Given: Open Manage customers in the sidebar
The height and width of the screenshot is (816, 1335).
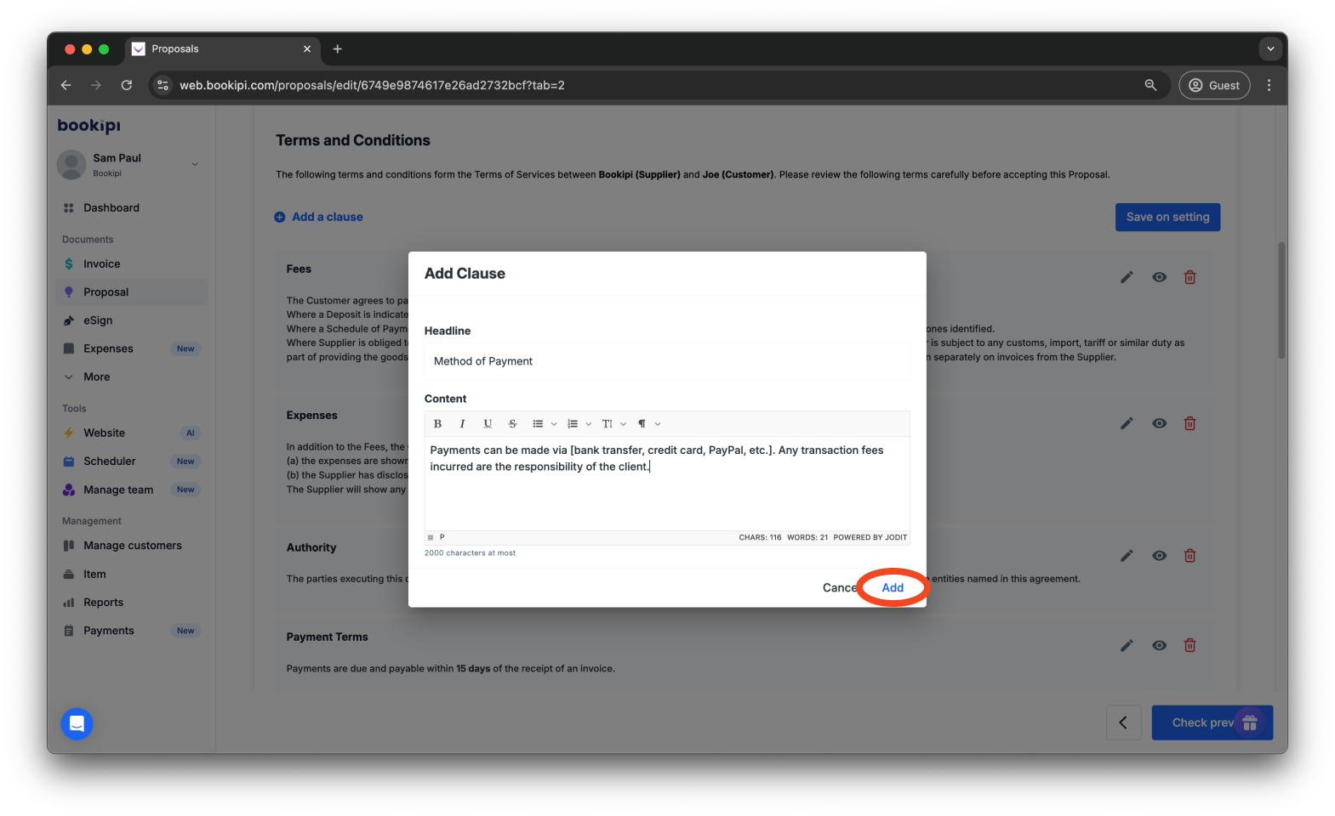Looking at the screenshot, I should tap(131, 546).
